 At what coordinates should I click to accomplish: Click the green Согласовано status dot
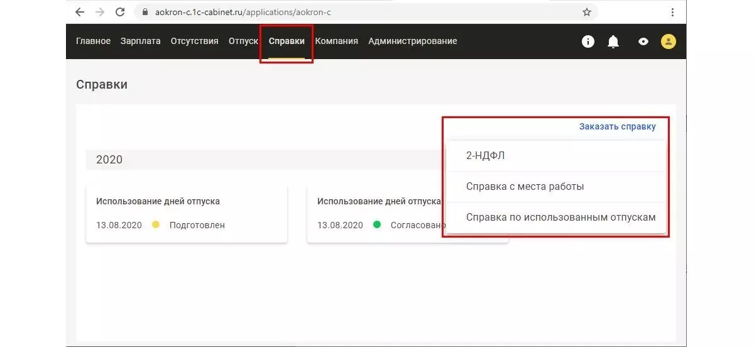(377, 224)
